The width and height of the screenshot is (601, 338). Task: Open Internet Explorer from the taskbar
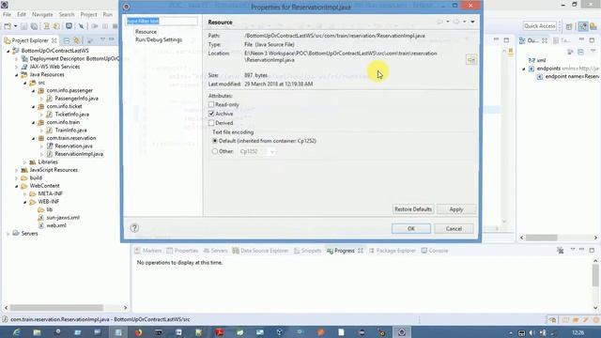pyautogui.click(x=17, y=332)
